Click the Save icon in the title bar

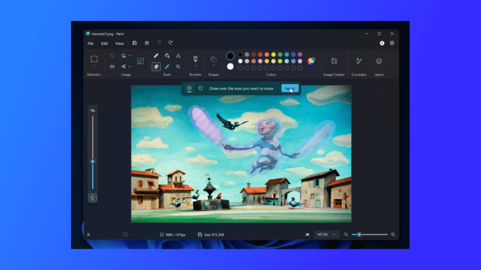point(135,43)
